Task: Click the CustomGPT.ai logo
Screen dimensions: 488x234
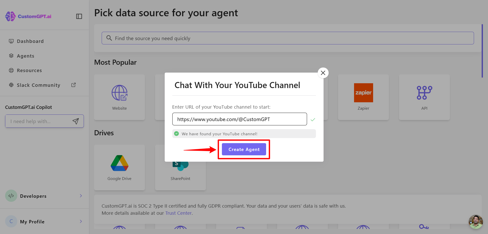Action: point(28,16)
